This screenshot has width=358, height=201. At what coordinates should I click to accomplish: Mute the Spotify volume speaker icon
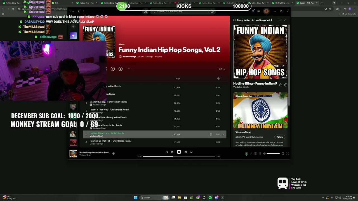[264, 154]
